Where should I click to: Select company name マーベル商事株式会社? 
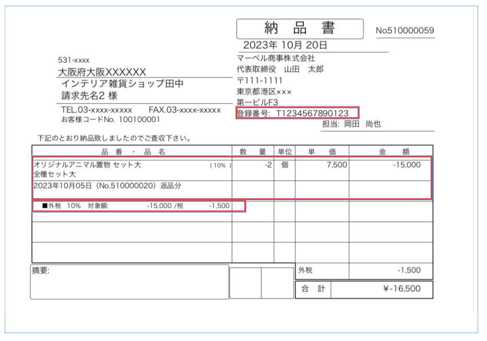point(276,58)
